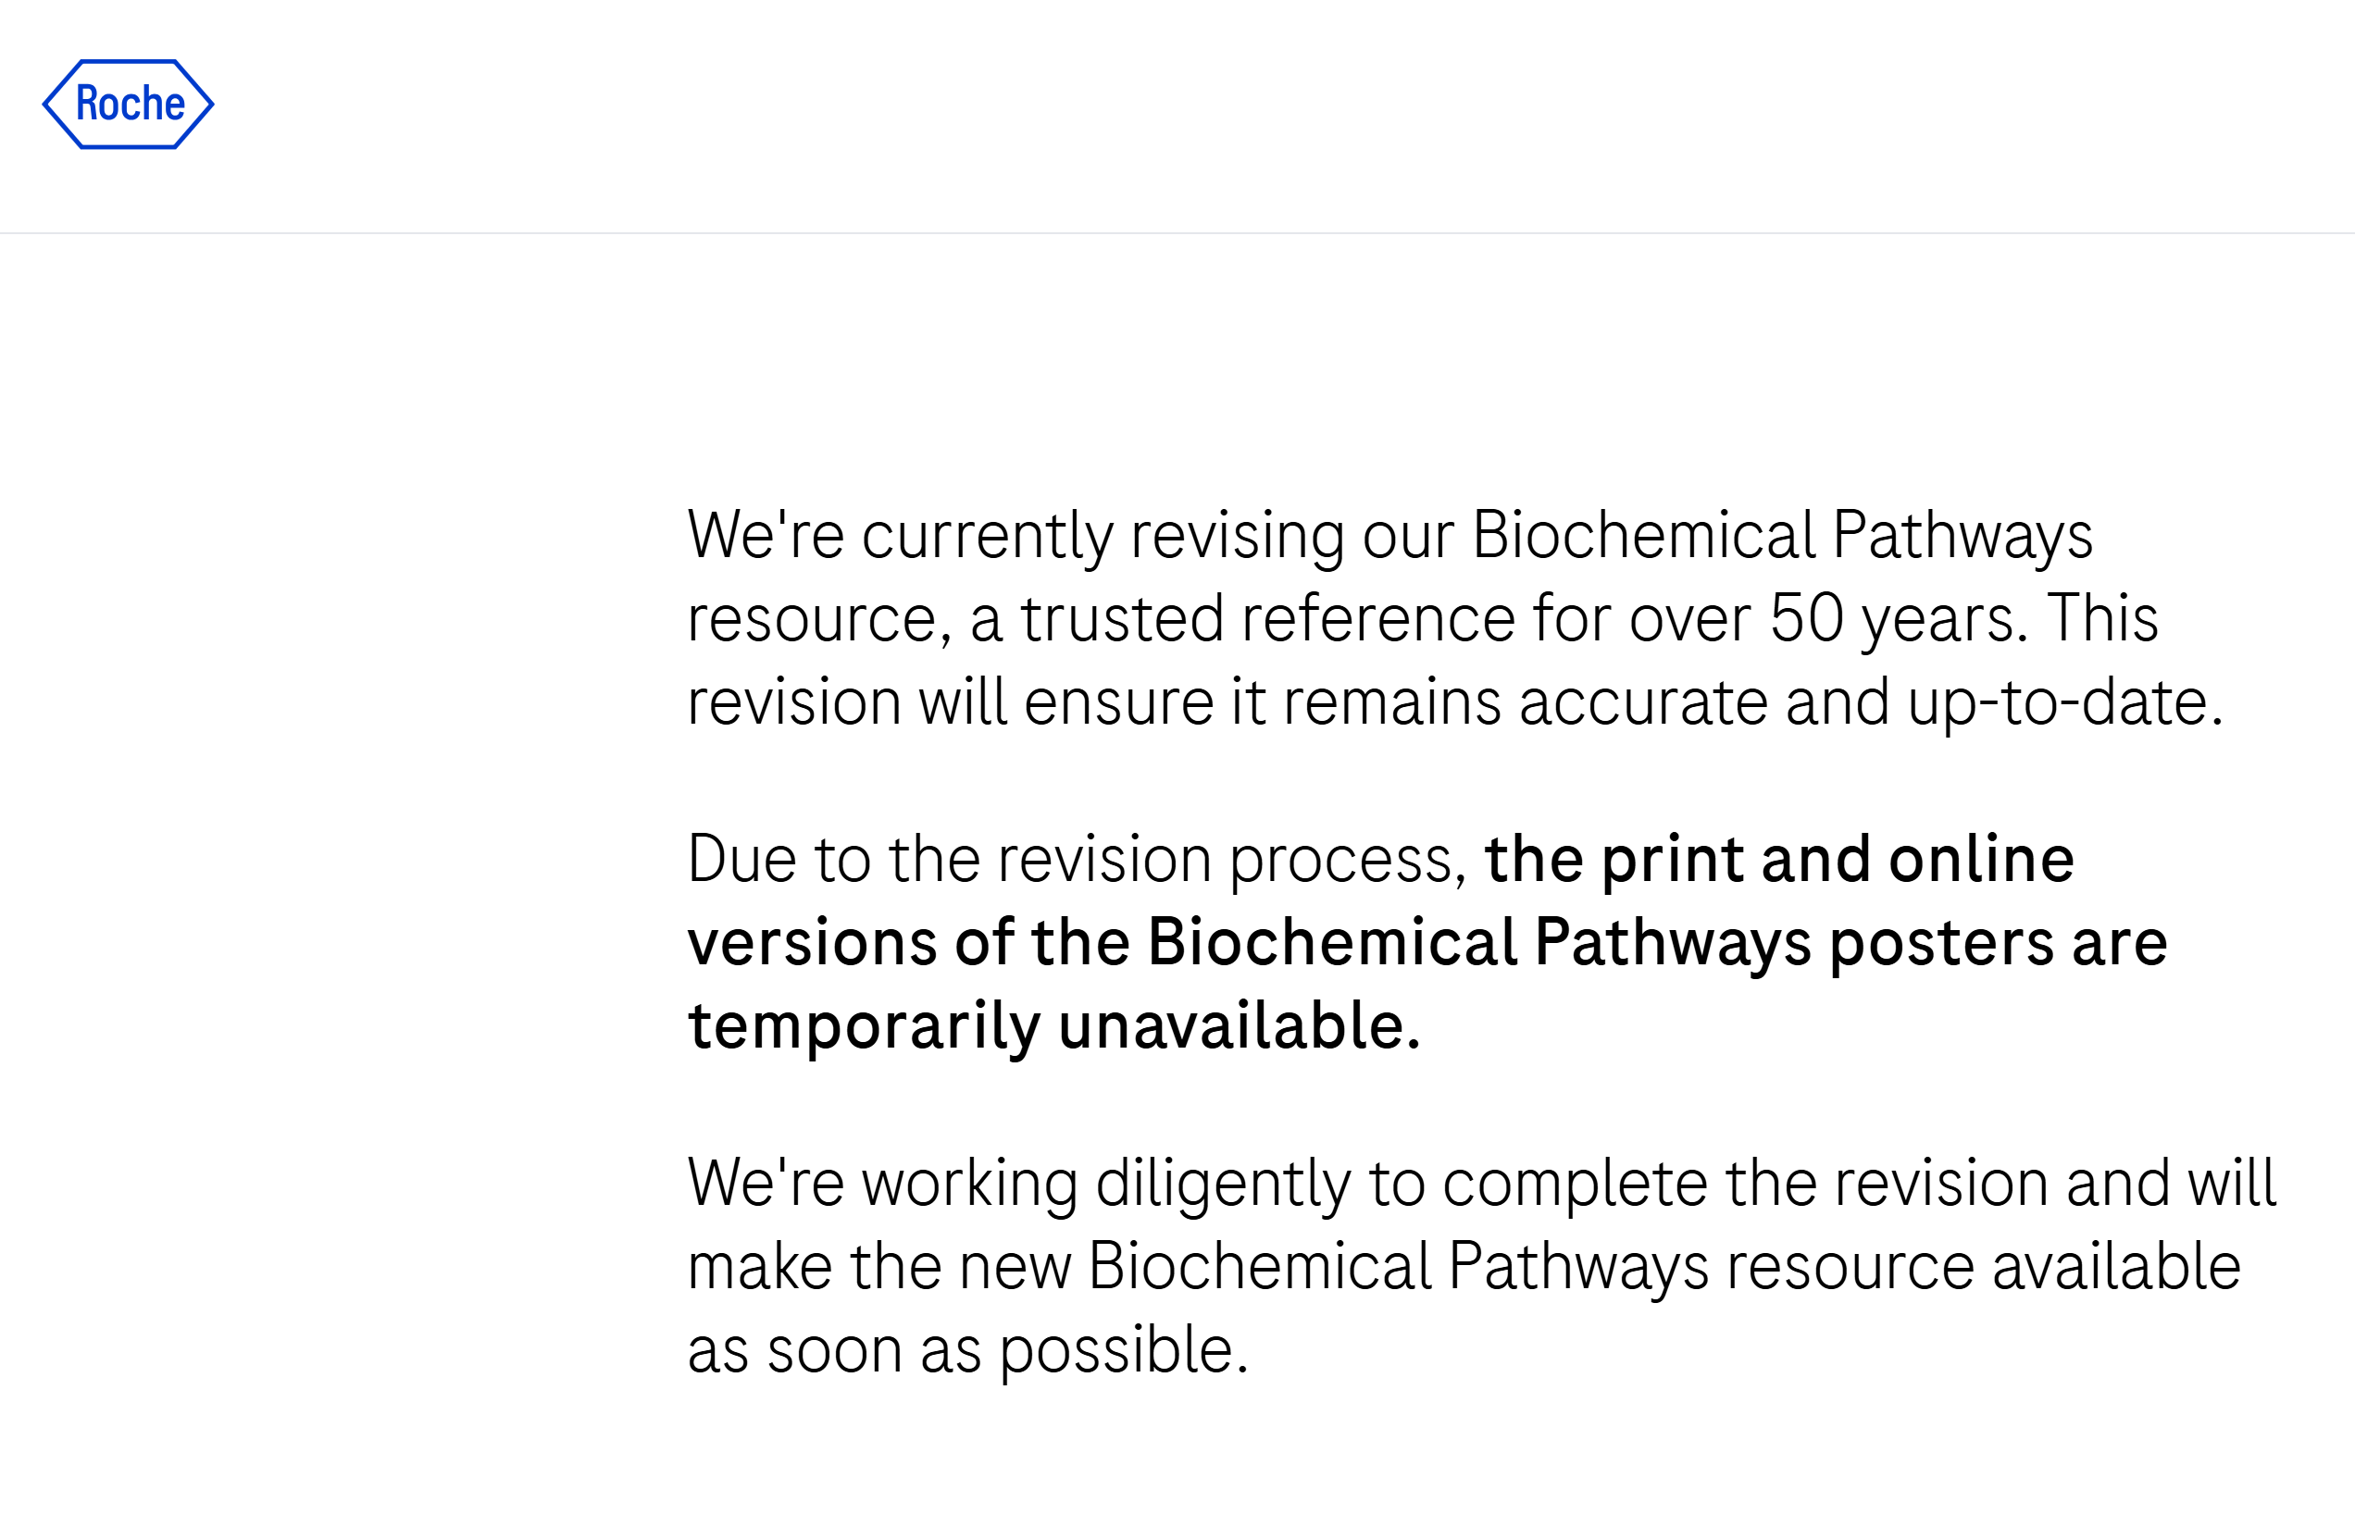Click the sentence starting 'We're working diligently'
2355x1514 pixels.
pyautogui.click(x=1482, y=1267)
